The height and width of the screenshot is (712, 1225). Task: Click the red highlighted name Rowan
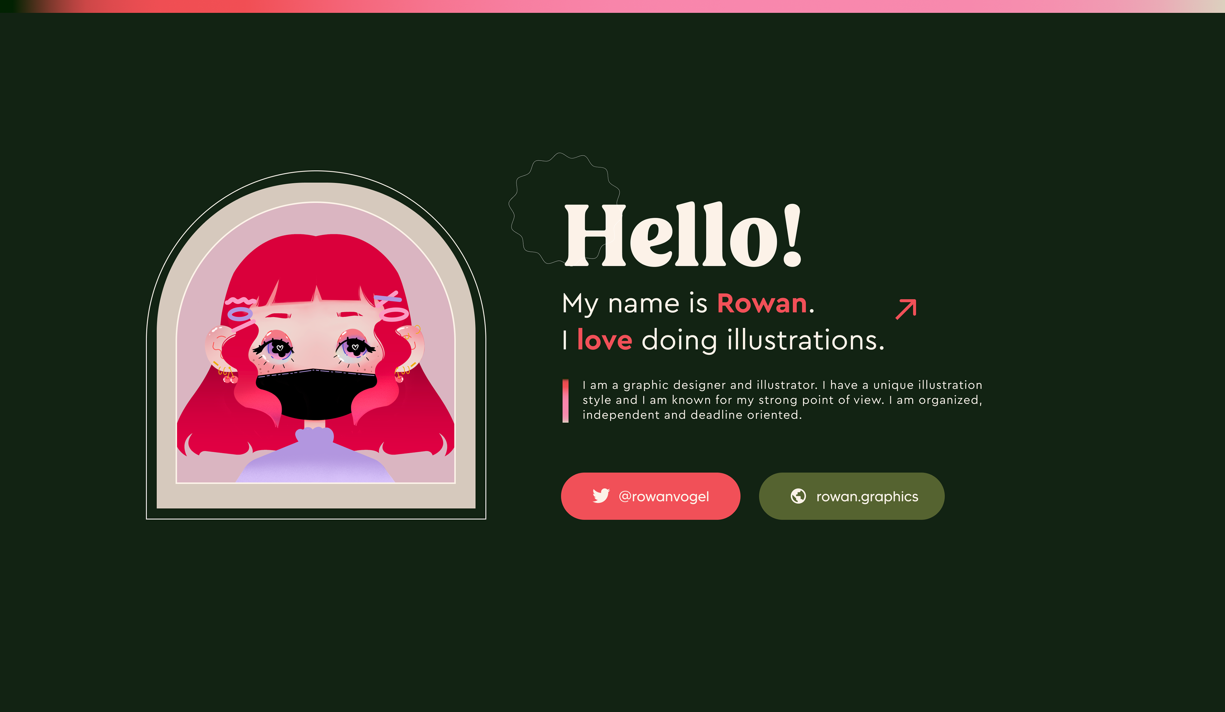tap(762, 304)
